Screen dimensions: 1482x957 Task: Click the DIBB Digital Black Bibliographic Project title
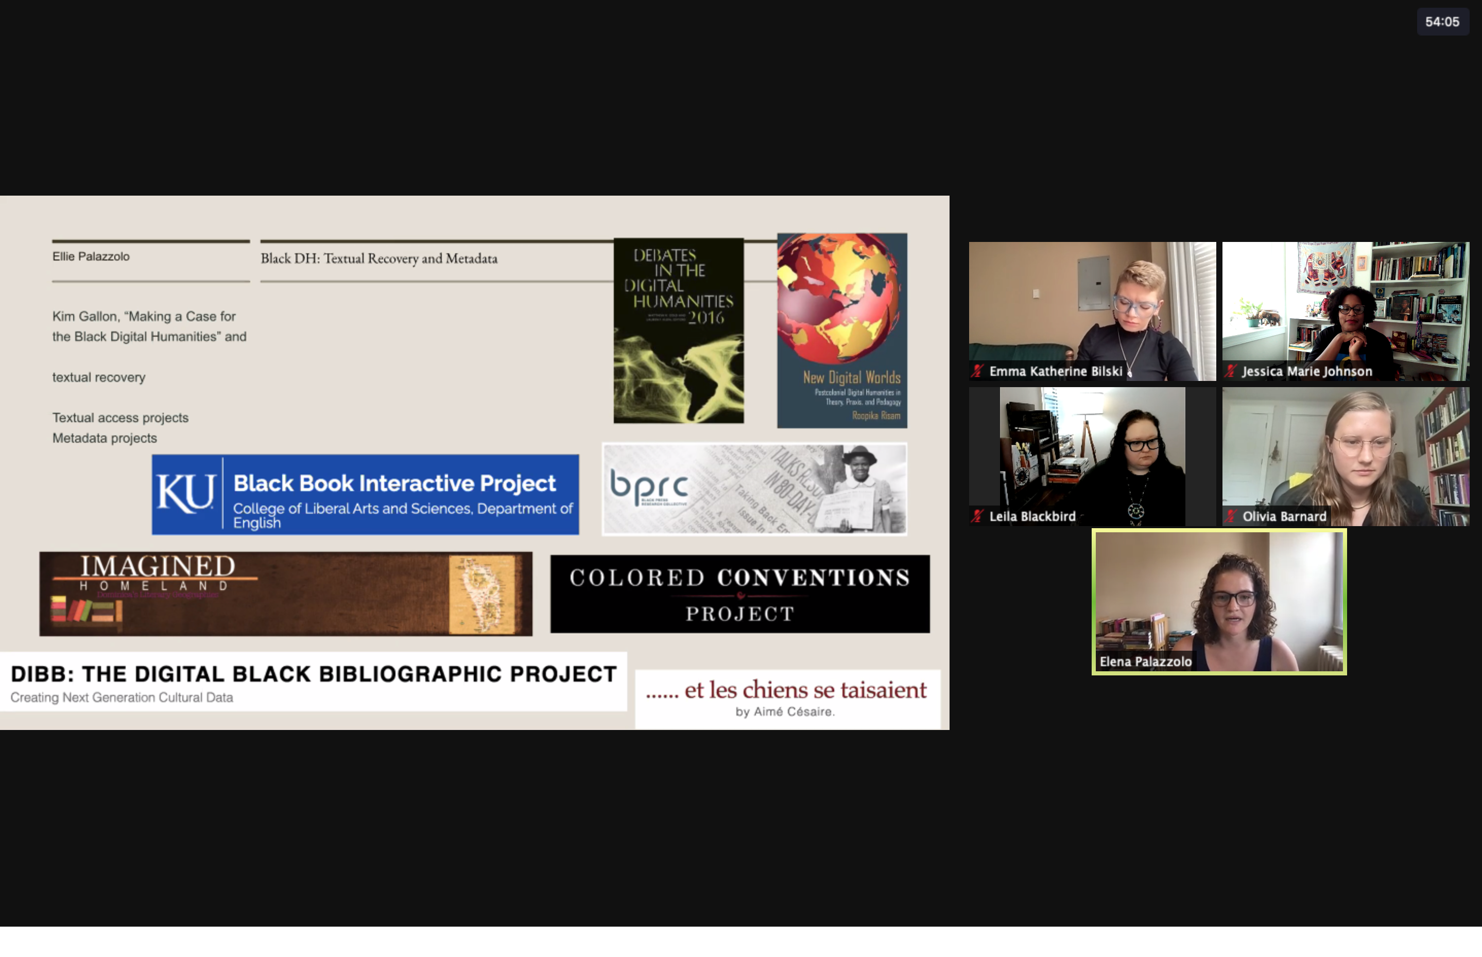314,674
